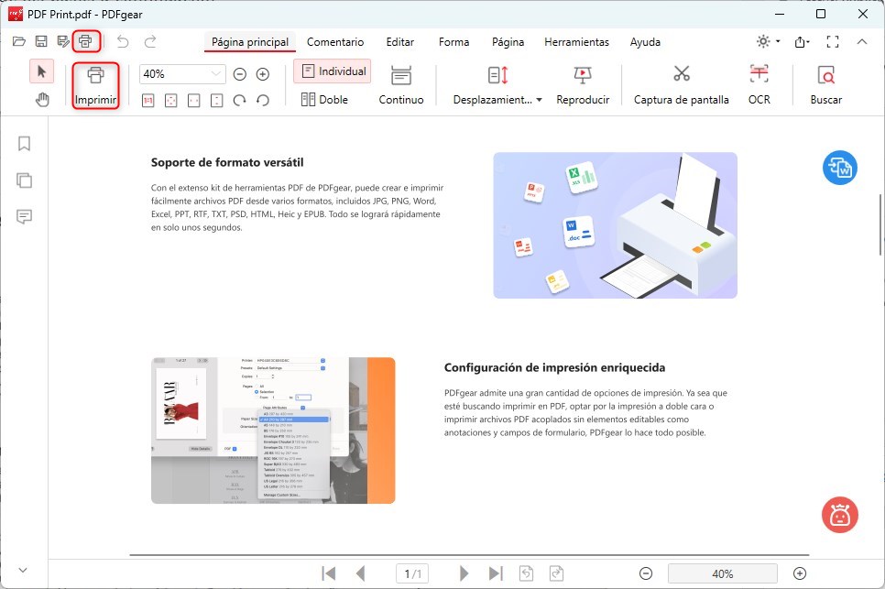The image size is (885, 589).
Task: Show the comments panel
Action: [24, 217]
